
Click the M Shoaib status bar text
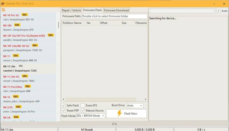(87, 129)
